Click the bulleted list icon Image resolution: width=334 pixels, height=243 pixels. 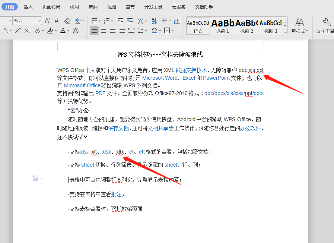click(94, 21)
